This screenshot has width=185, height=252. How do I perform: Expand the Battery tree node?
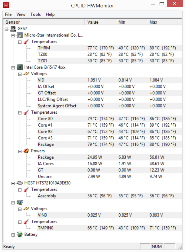pos(13,235)
